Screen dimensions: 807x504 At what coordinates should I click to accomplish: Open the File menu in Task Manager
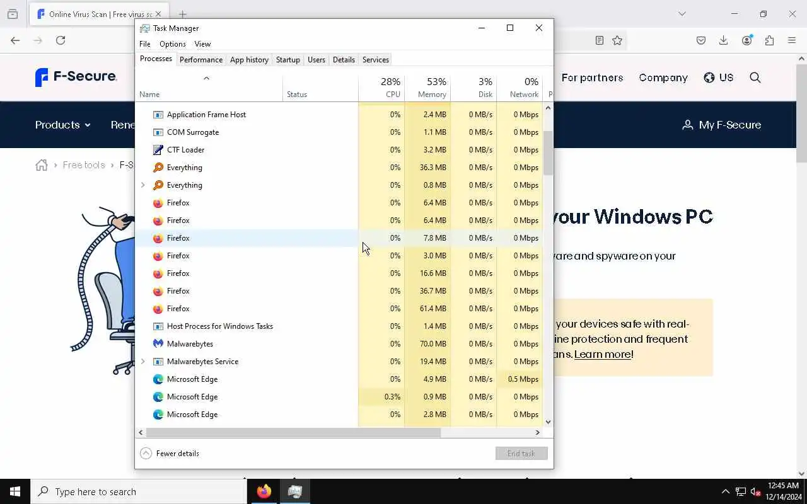tap(145, 44)
